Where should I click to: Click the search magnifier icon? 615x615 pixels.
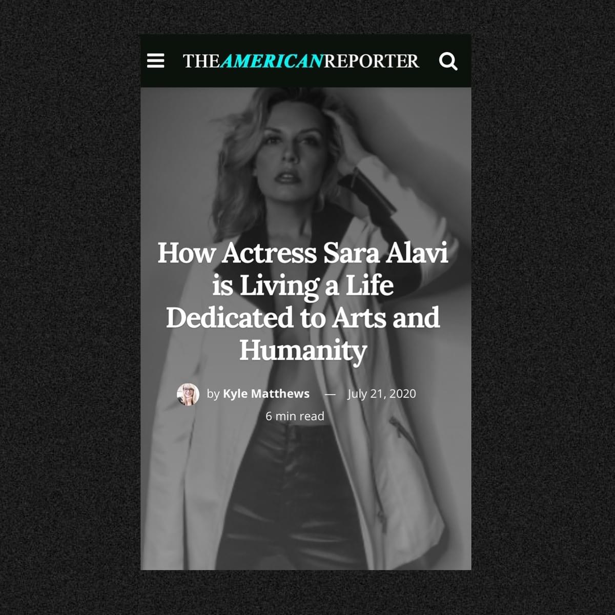tap(448, 61)
